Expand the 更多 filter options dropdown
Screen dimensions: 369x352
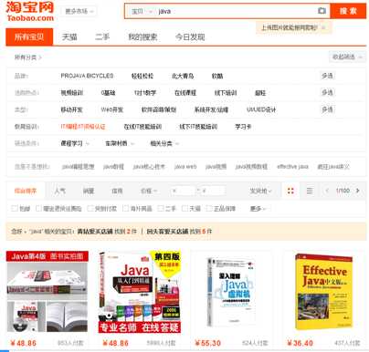[x=258, y=209]
